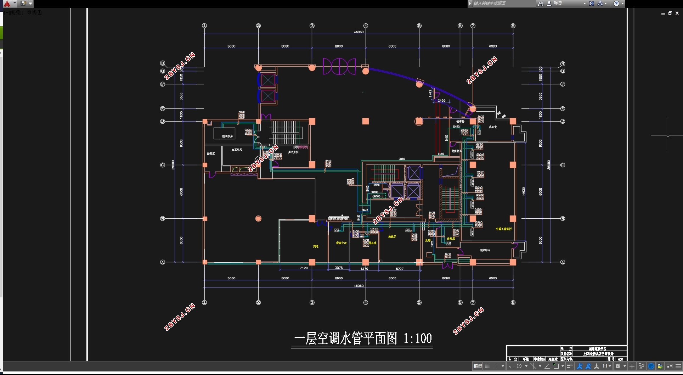Viewport: 683px width, 375px height.
Task: Click the Save As icon in the quick access toolbar
Action: tap(23, 4)
